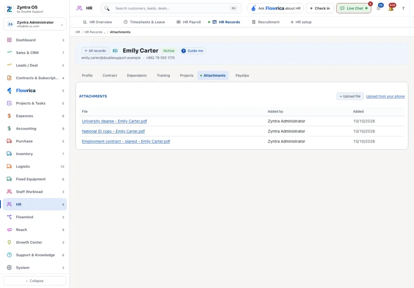Viewport: 414px width, 288px height.
Task: Focus the search customers, leads, deals field
Action: [x=171, y=9]
